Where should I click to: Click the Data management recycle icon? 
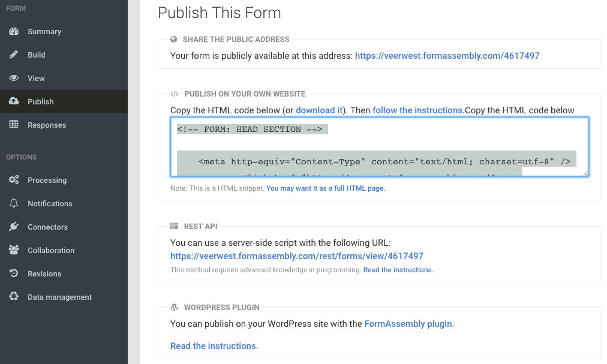coord(14,297)
